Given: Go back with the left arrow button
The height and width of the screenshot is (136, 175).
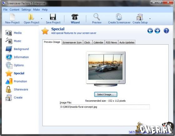Looking at the screenshot, I should tap(150, 31).
